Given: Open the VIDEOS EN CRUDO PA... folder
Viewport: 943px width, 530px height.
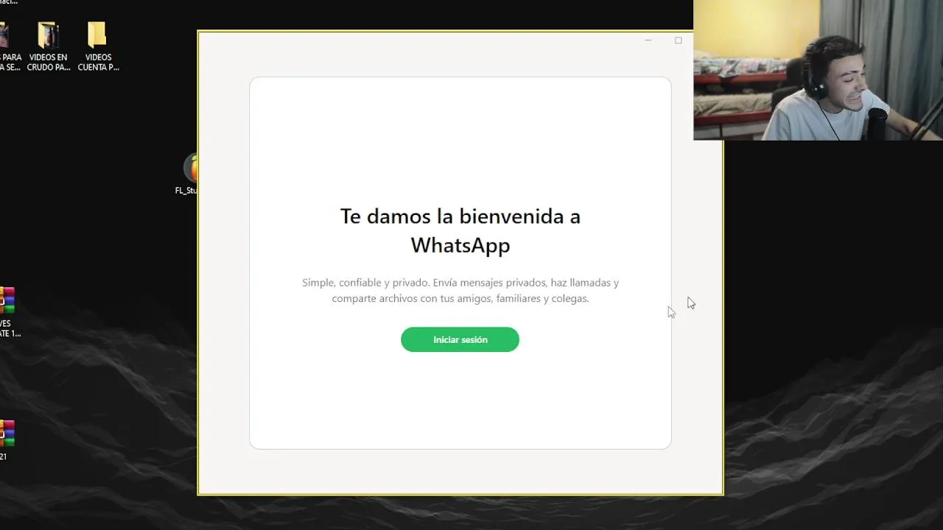Looking at the screenshot, I should (x=49, y=46).
